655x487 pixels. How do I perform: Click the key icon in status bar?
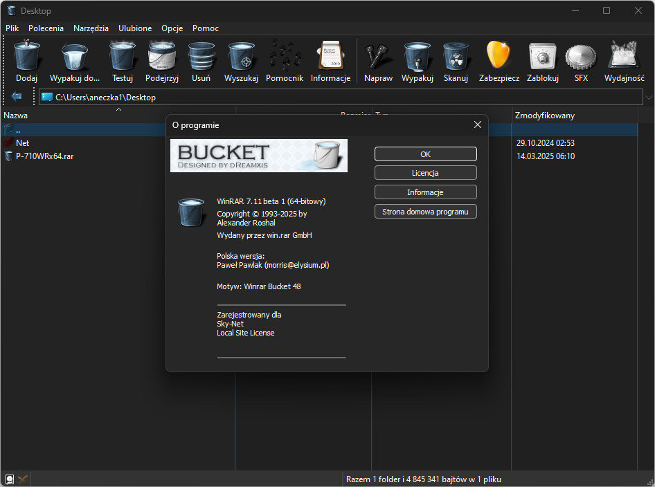[x=23, y=479]
